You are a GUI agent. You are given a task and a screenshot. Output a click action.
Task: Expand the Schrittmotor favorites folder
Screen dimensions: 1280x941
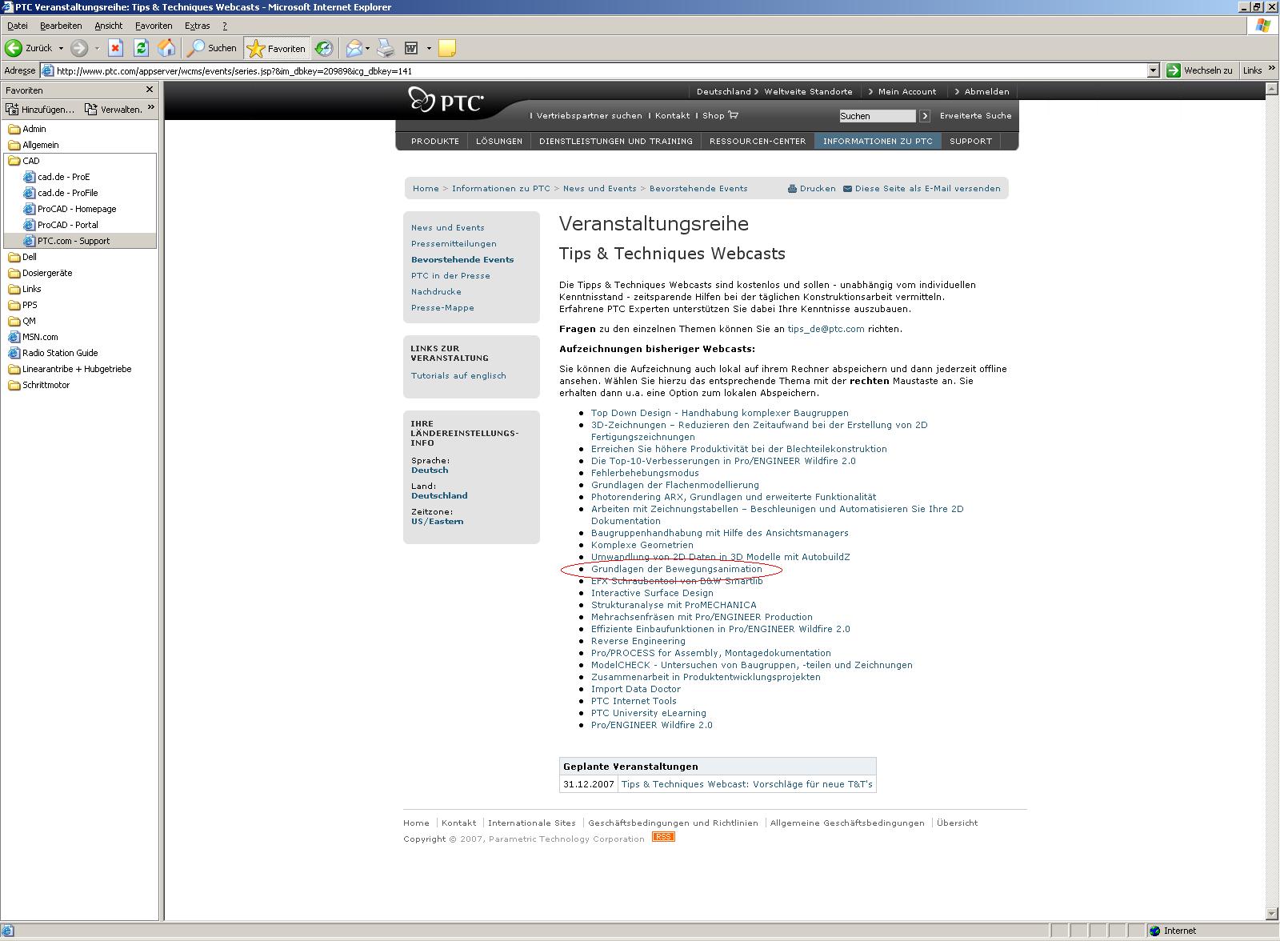point(38,385)
